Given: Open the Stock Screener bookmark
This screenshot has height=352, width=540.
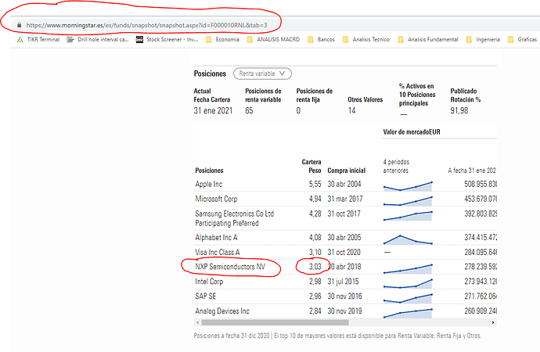Looking at the screenshot, I should tap(167, 40).
